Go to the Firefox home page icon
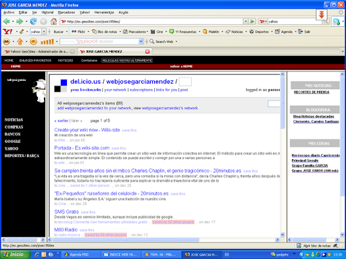346x259 pixels. 53,22
